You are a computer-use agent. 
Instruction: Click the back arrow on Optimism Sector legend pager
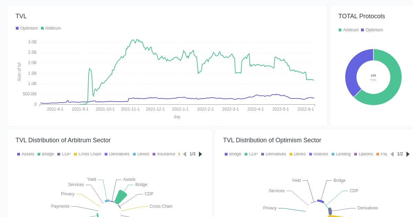392,154
